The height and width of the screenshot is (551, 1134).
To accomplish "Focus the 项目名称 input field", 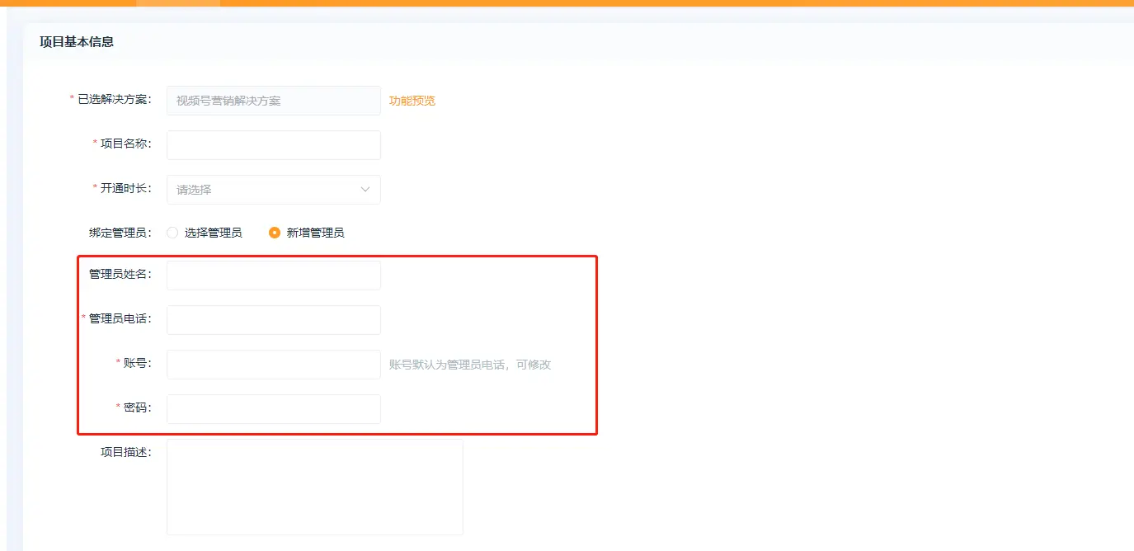I will click(273, 145).
